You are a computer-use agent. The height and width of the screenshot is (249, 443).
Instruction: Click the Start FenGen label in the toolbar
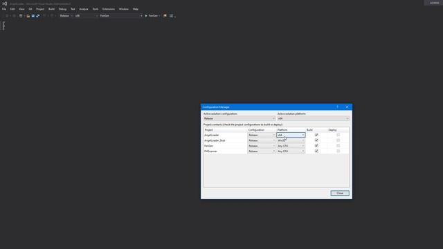click(153, 16)
